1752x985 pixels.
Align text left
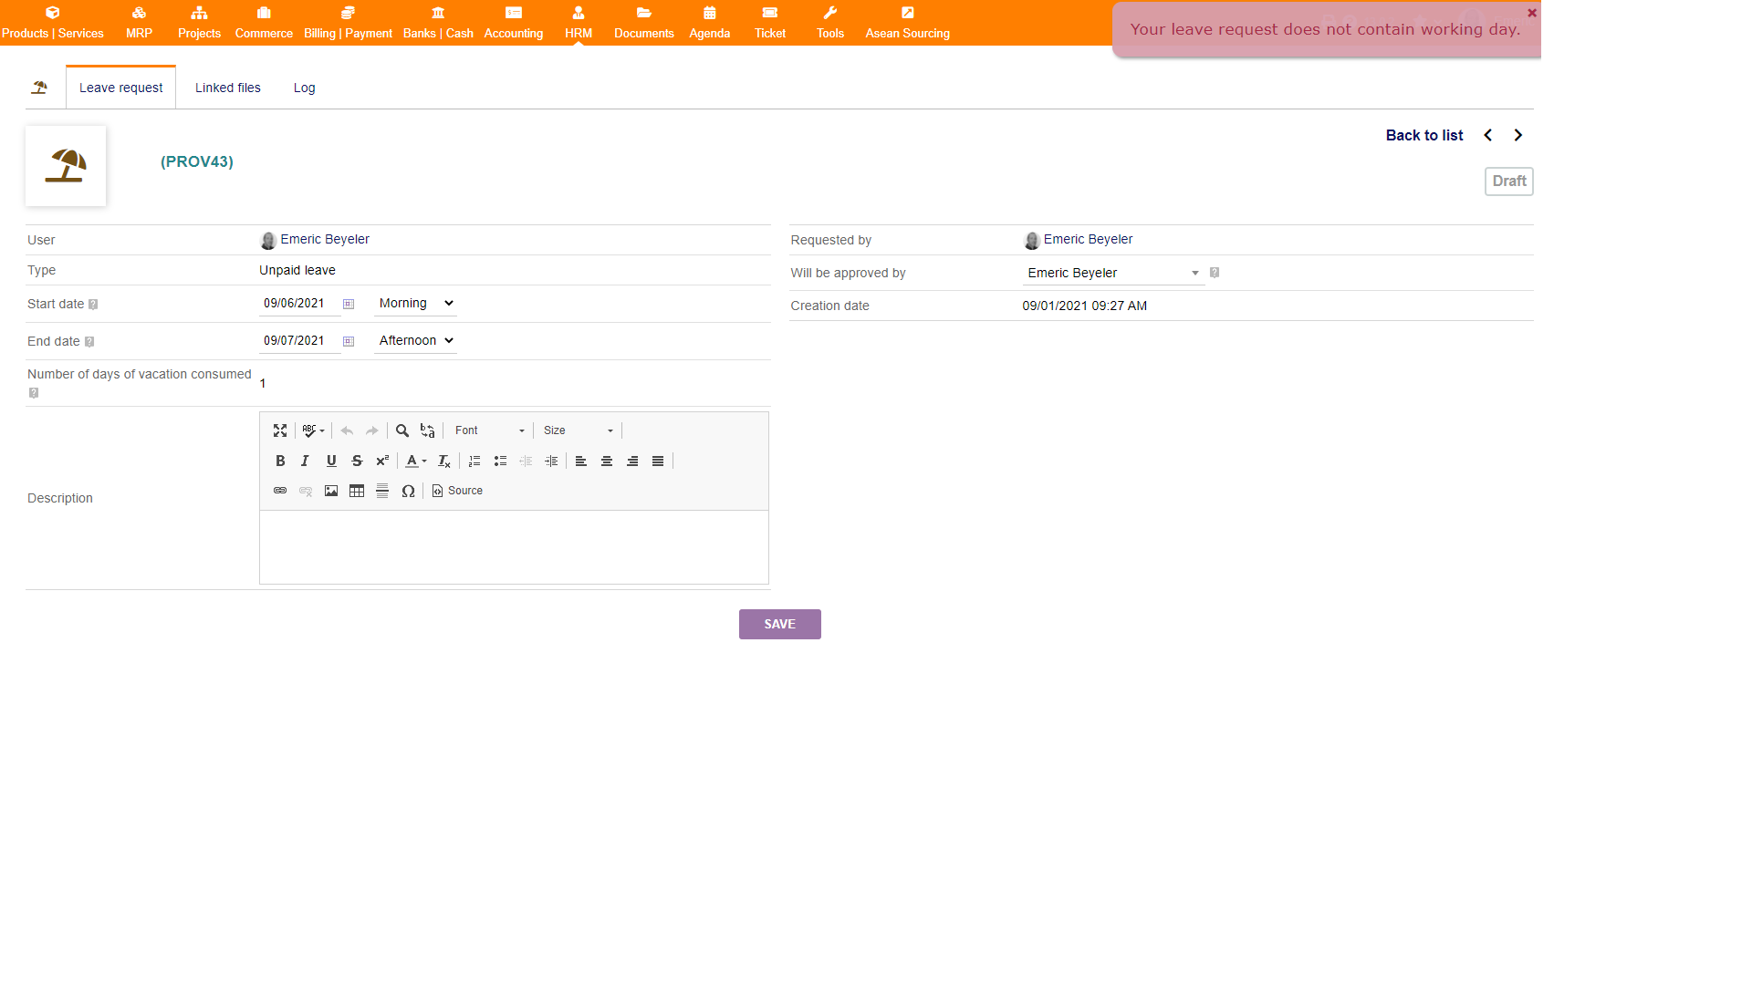[581, 461]
